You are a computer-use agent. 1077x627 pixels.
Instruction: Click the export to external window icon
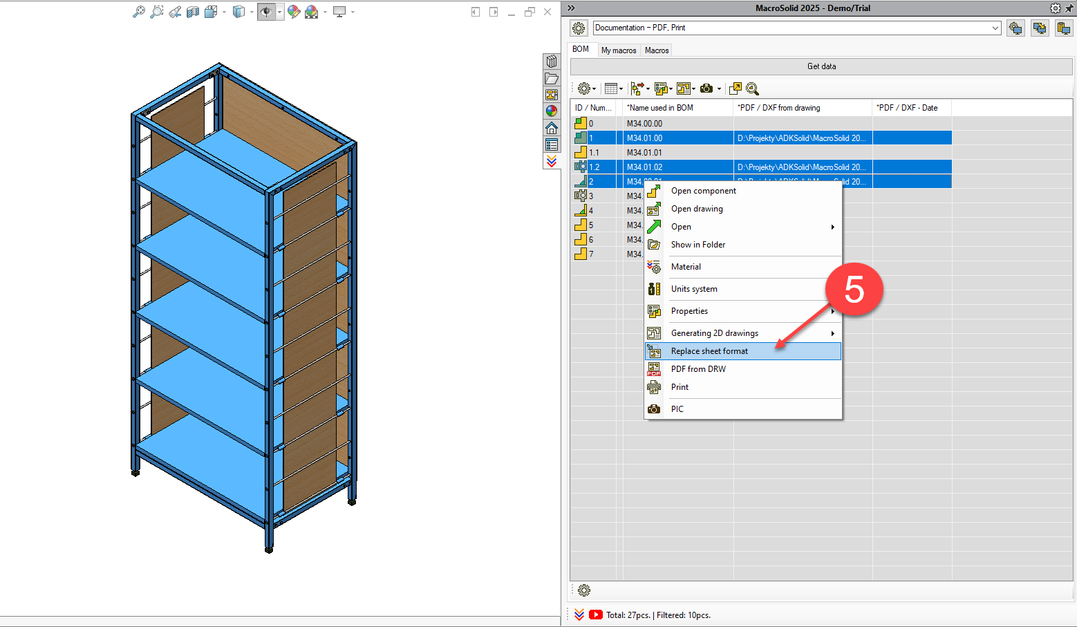(736, 88)
